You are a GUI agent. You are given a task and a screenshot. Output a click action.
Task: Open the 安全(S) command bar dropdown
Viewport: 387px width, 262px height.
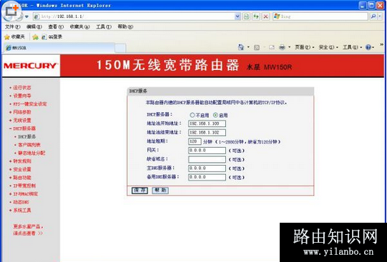pos(328,47)
